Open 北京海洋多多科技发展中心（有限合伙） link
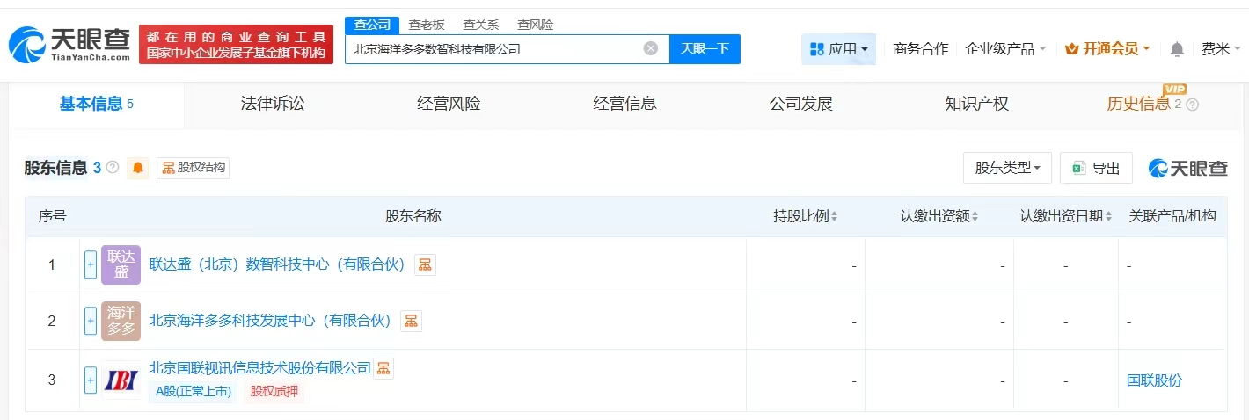 270,321
